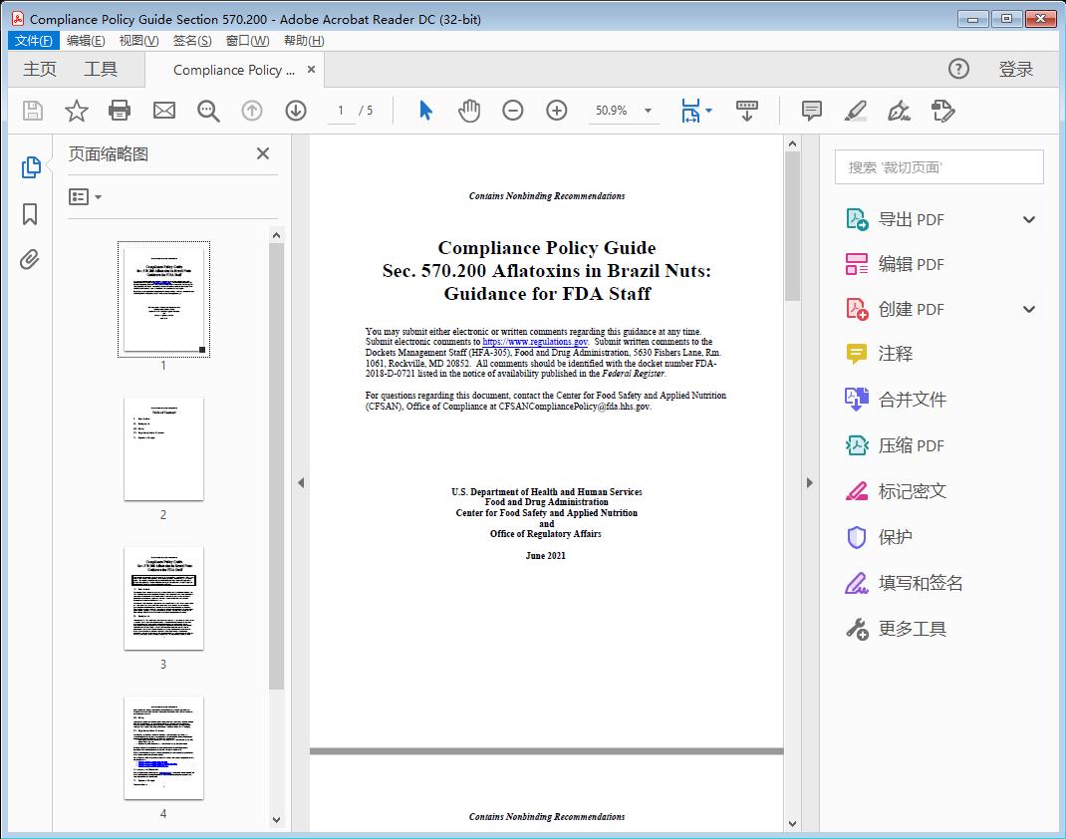The width and height of the screenshot is (1066, 839).
Task: Enter full screen reading mode via projector icon
Action: click(747, 111)
